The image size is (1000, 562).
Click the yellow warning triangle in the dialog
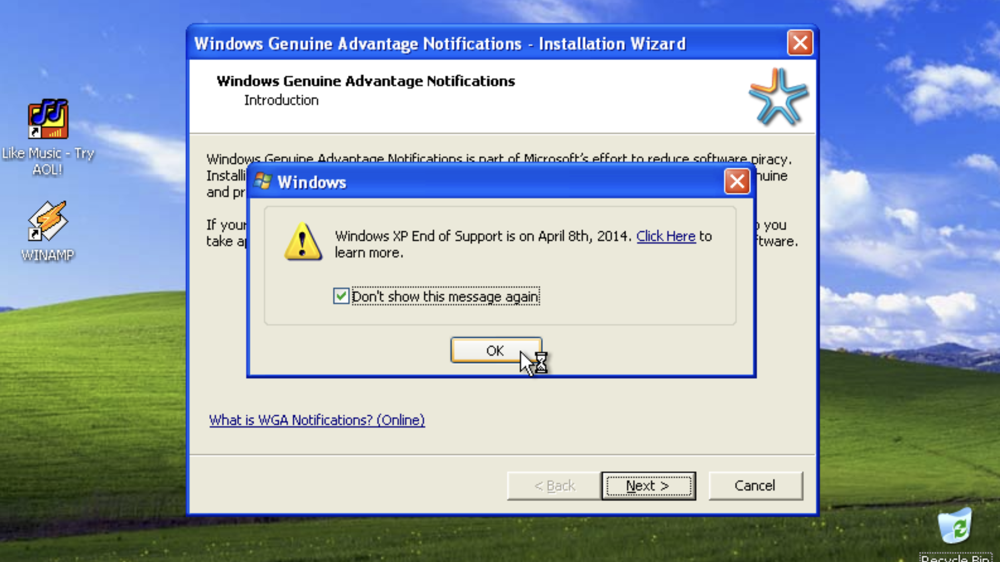pyautogui.click(x=304, y=245)
